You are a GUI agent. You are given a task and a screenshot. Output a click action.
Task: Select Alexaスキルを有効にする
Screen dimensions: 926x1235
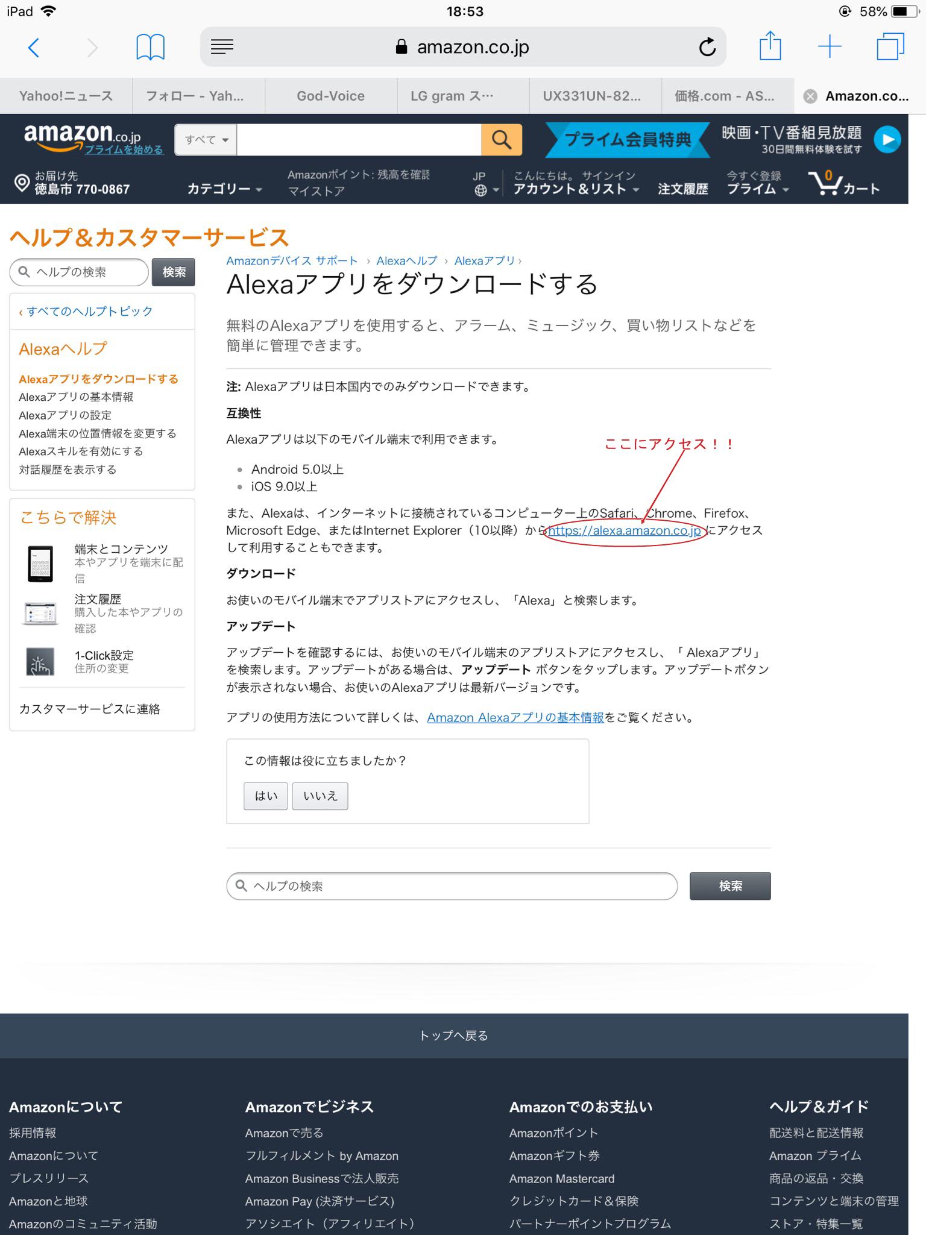(81, 451)
